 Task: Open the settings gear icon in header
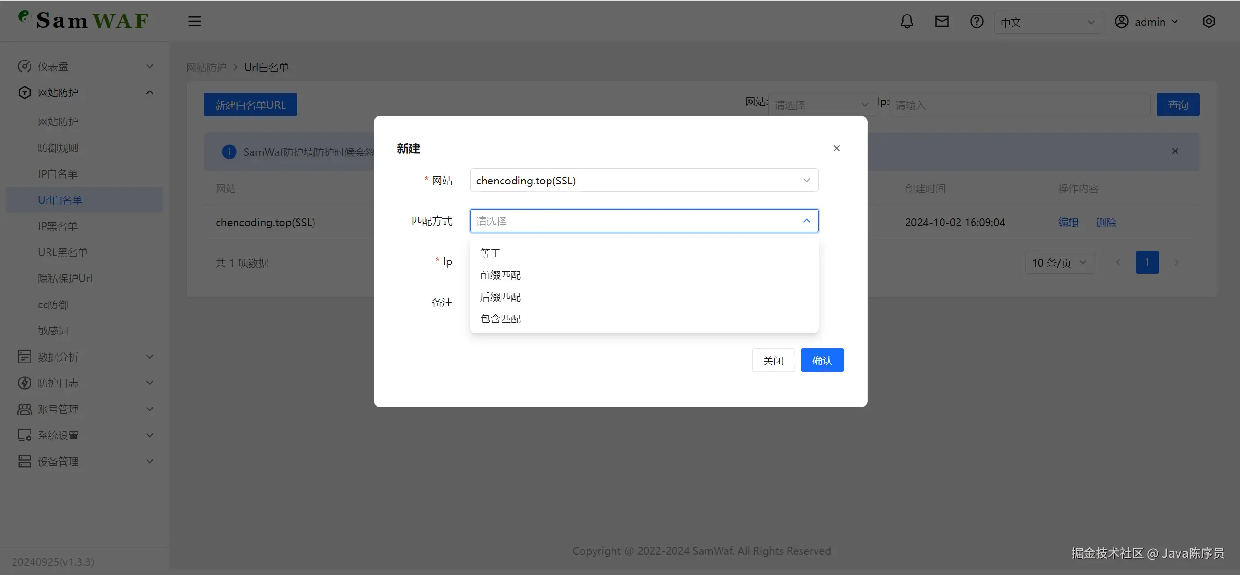pos(1209,22)
